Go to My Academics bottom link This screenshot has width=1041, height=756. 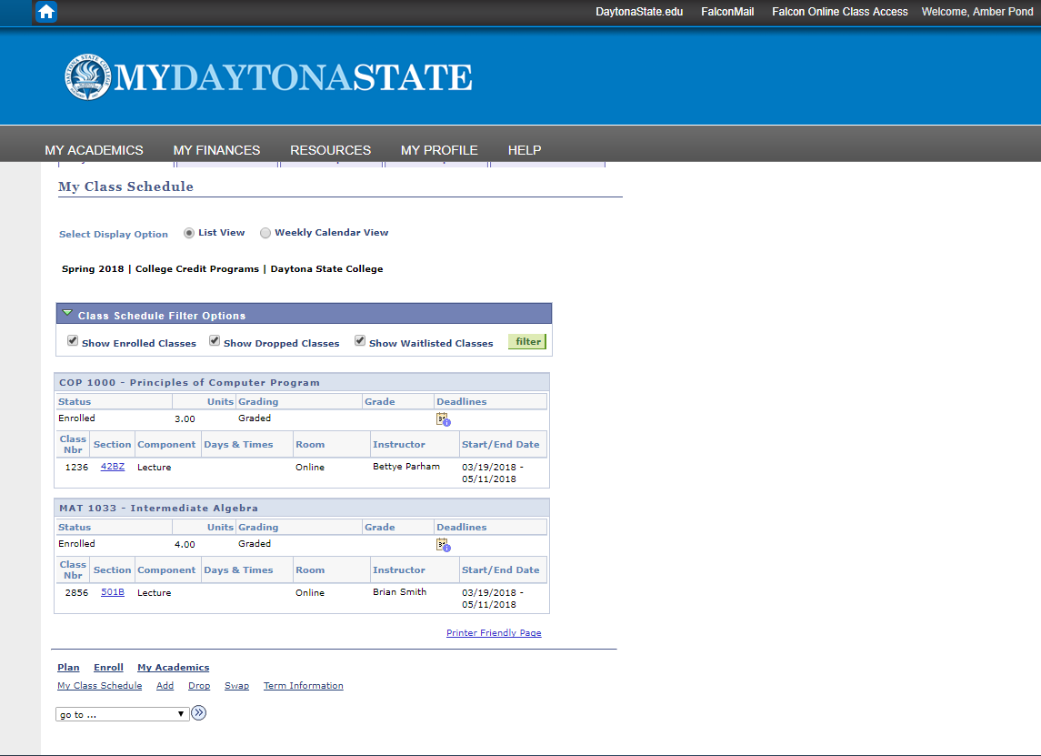click(x=174, y=667)
